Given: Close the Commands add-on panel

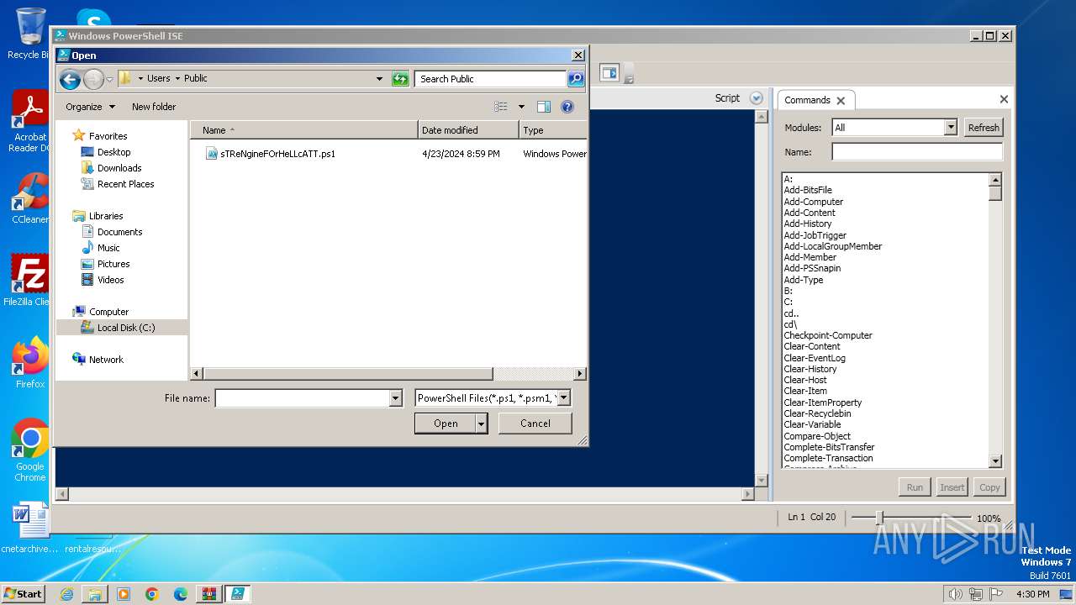Looking at the screenshot, I should pyautogui.click(x=1004, y=99).
